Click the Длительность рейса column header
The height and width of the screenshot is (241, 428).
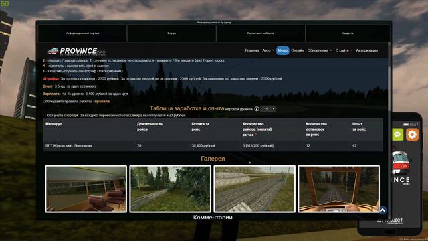tap(150, 127)
